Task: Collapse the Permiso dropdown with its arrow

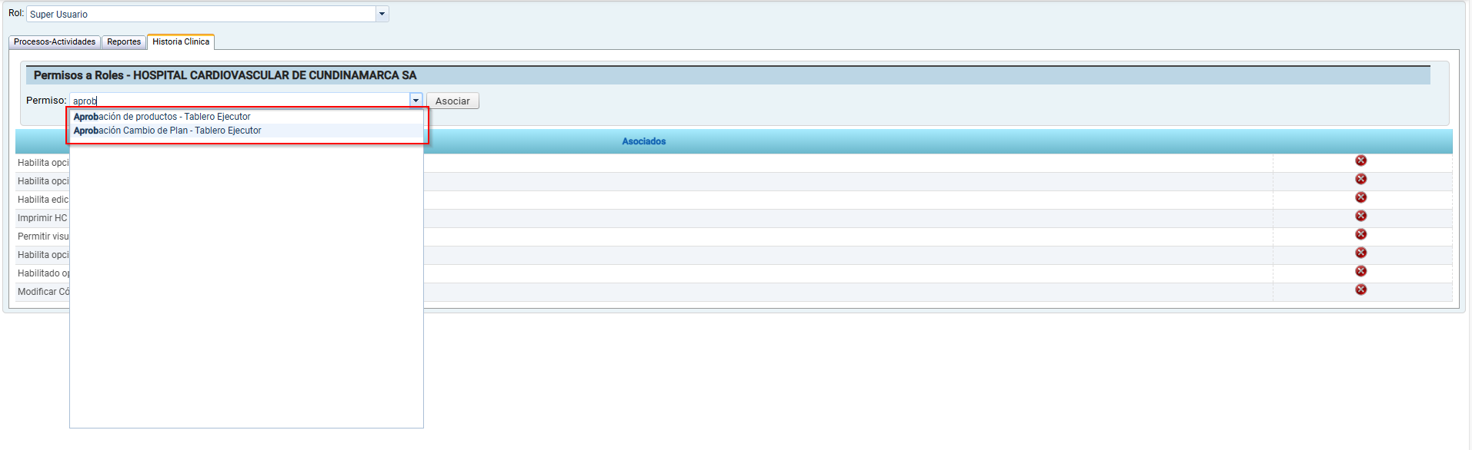Action: pyautogui.click(x=416, y=101)
